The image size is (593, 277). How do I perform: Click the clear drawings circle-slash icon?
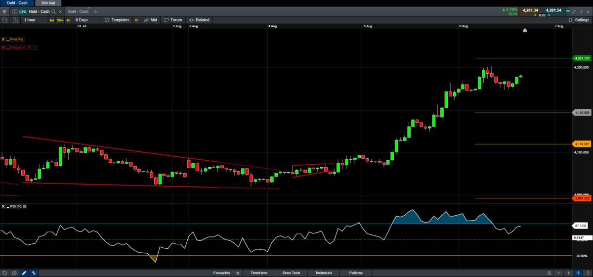click(14, 273)
